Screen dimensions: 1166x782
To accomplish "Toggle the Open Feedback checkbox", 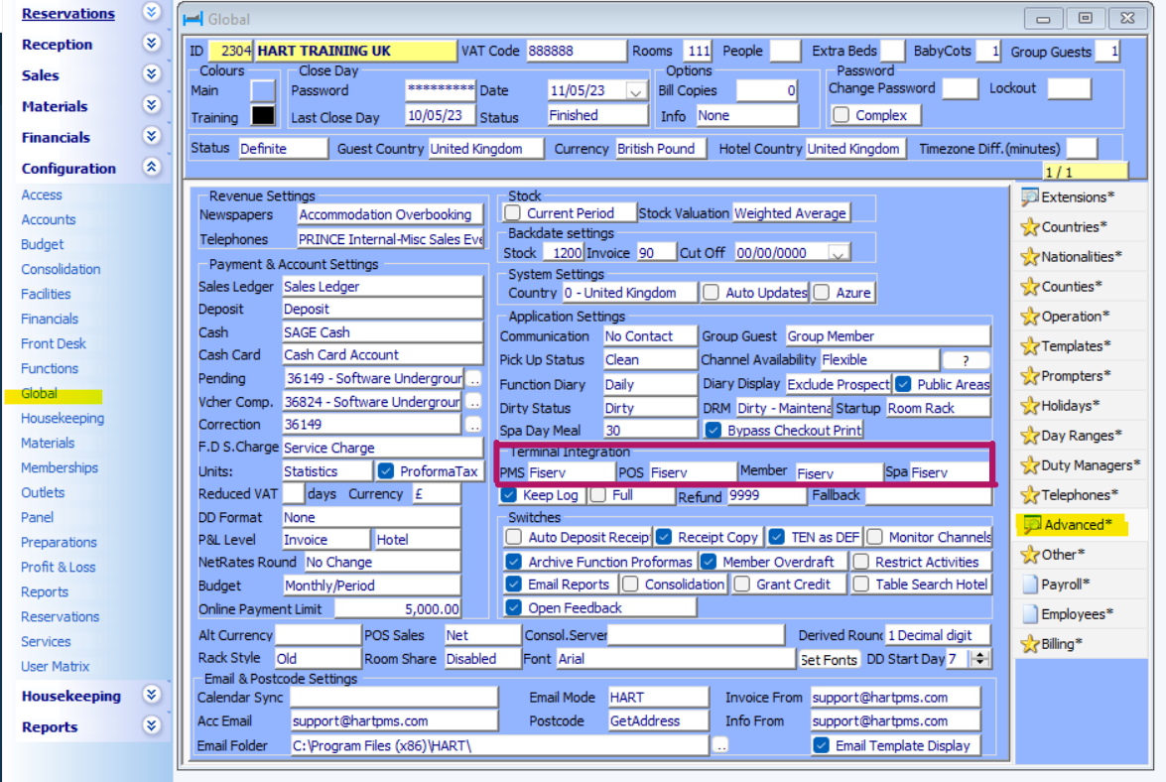I will point(513,607).
